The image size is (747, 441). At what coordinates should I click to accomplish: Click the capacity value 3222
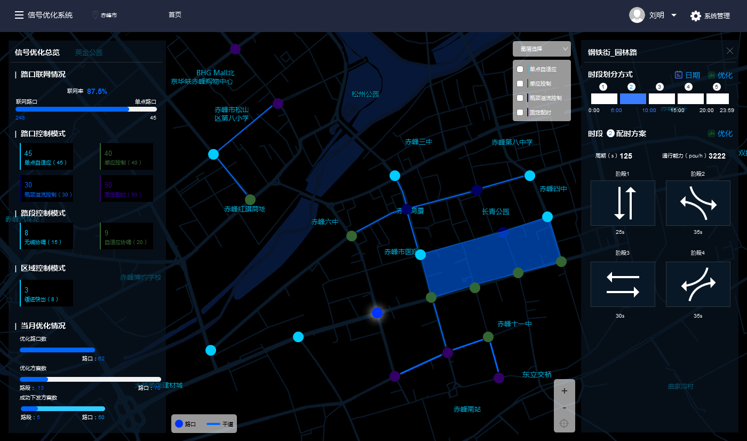click(x=717, y=156)
